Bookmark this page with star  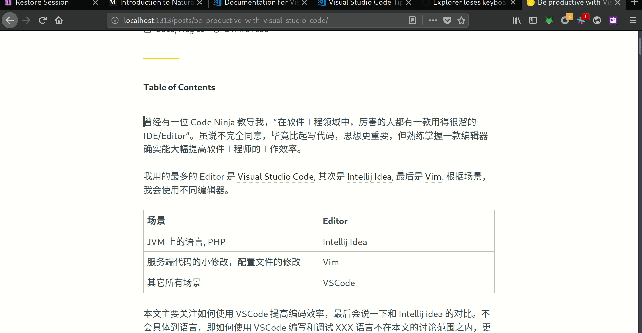point(461,20)
